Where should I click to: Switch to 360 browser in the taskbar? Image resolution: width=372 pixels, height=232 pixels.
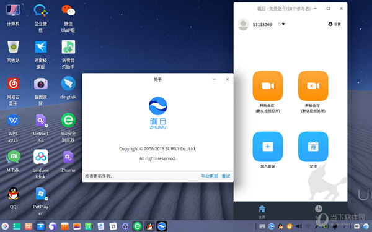click(x=138, y=226)
